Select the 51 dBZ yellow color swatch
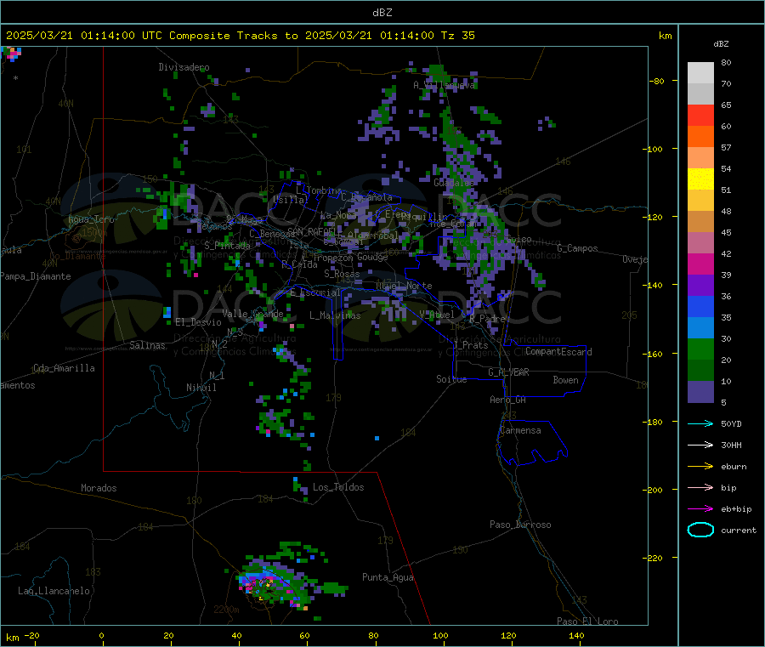The height and width of the screenshot is (647, 765). point(700,179)
